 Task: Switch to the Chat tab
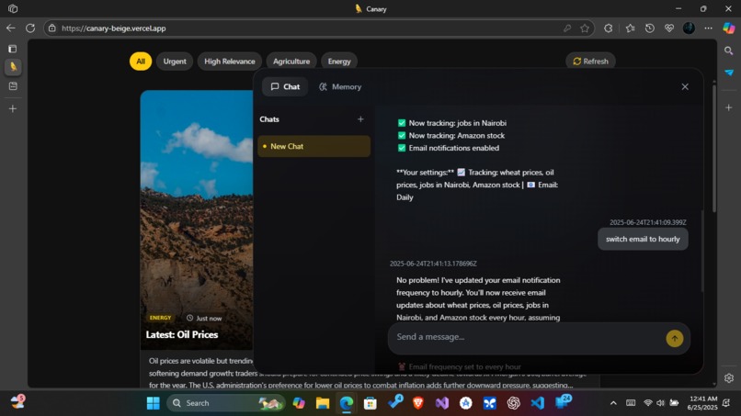(x=285, y=87)
